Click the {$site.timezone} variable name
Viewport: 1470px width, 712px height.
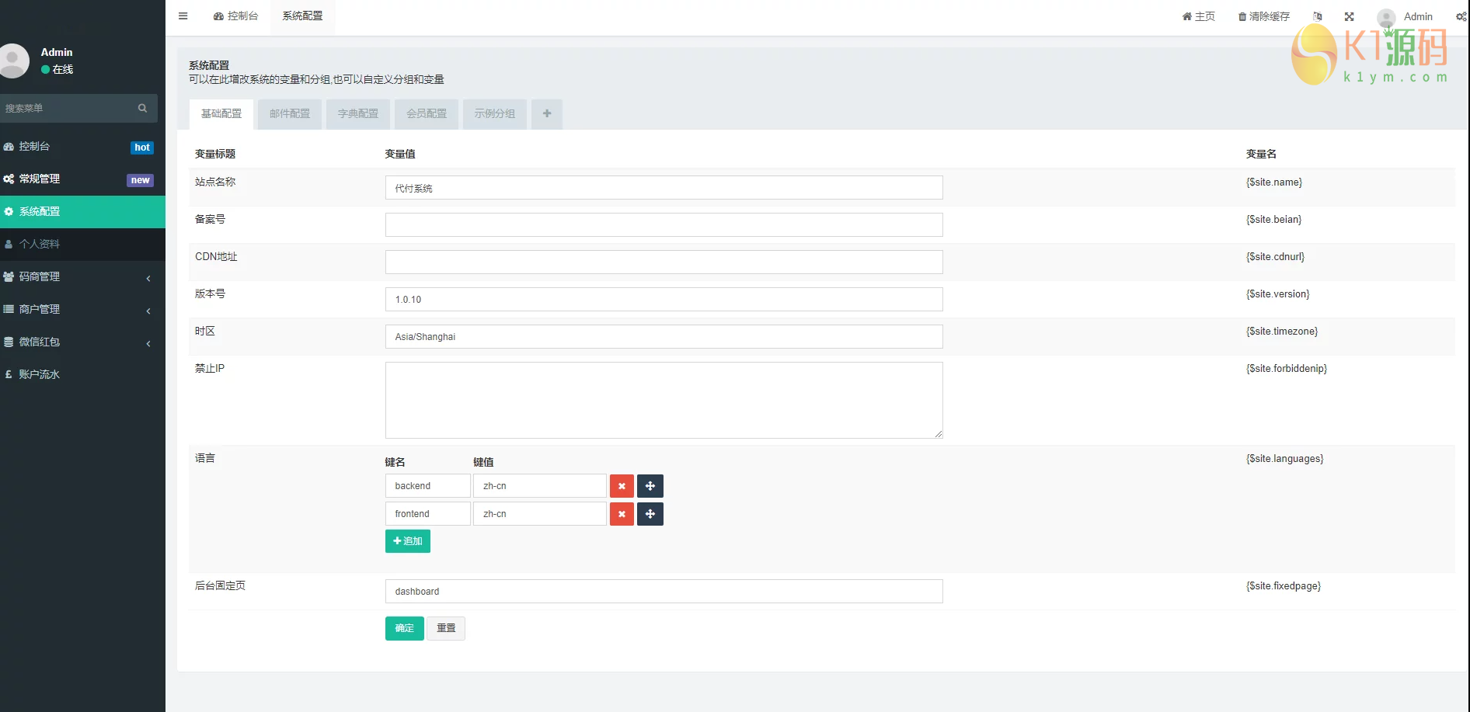pos(1282,332)
